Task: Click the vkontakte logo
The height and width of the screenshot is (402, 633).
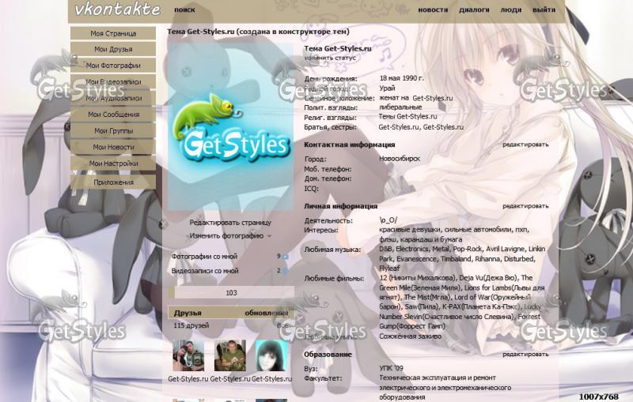Action: pos(117,9)
